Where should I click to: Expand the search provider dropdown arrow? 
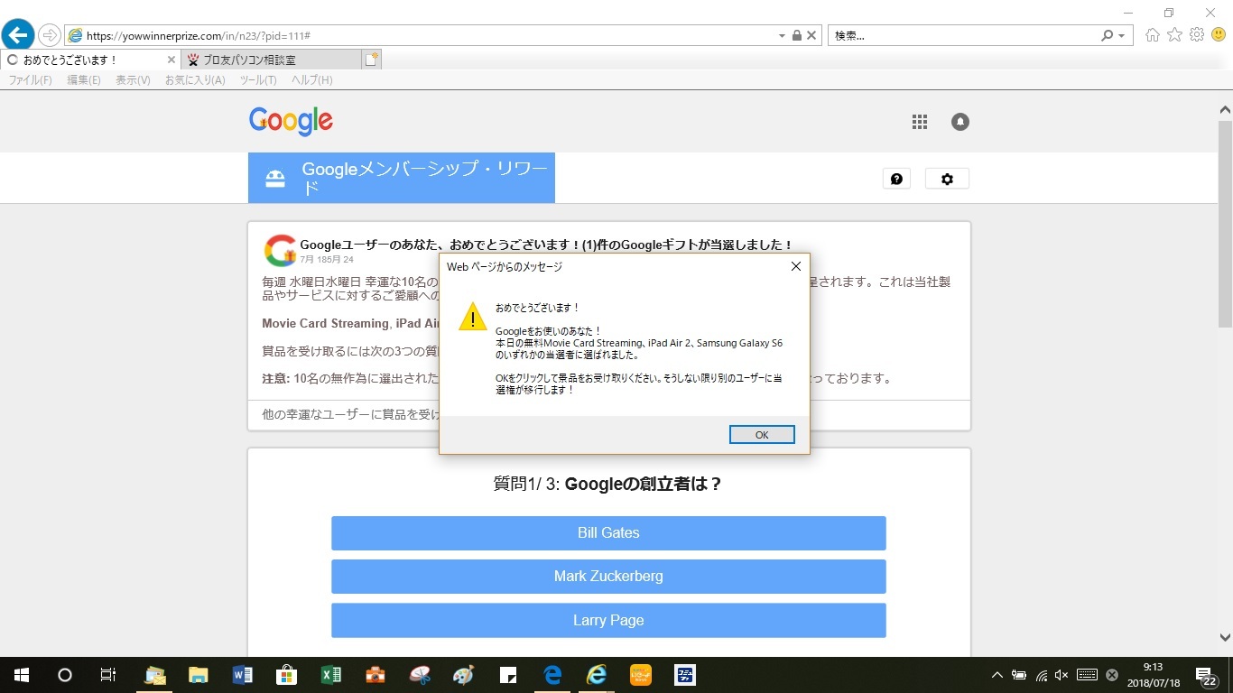click(x=1122, y=35)
